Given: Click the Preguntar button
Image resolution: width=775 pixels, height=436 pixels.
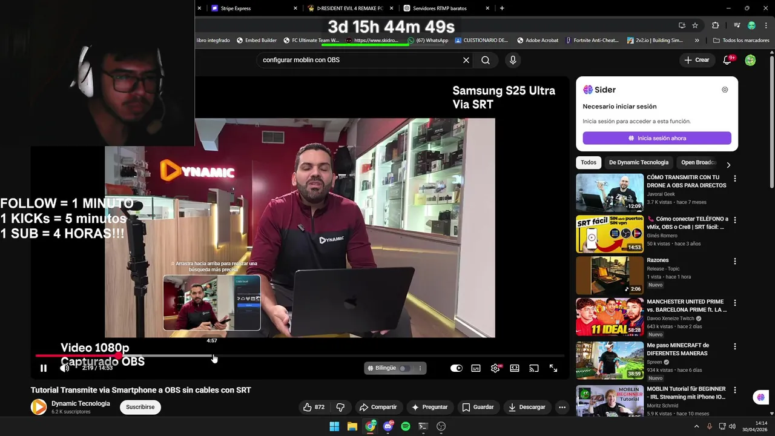Looking at the screenshot, I should [429, 407].
